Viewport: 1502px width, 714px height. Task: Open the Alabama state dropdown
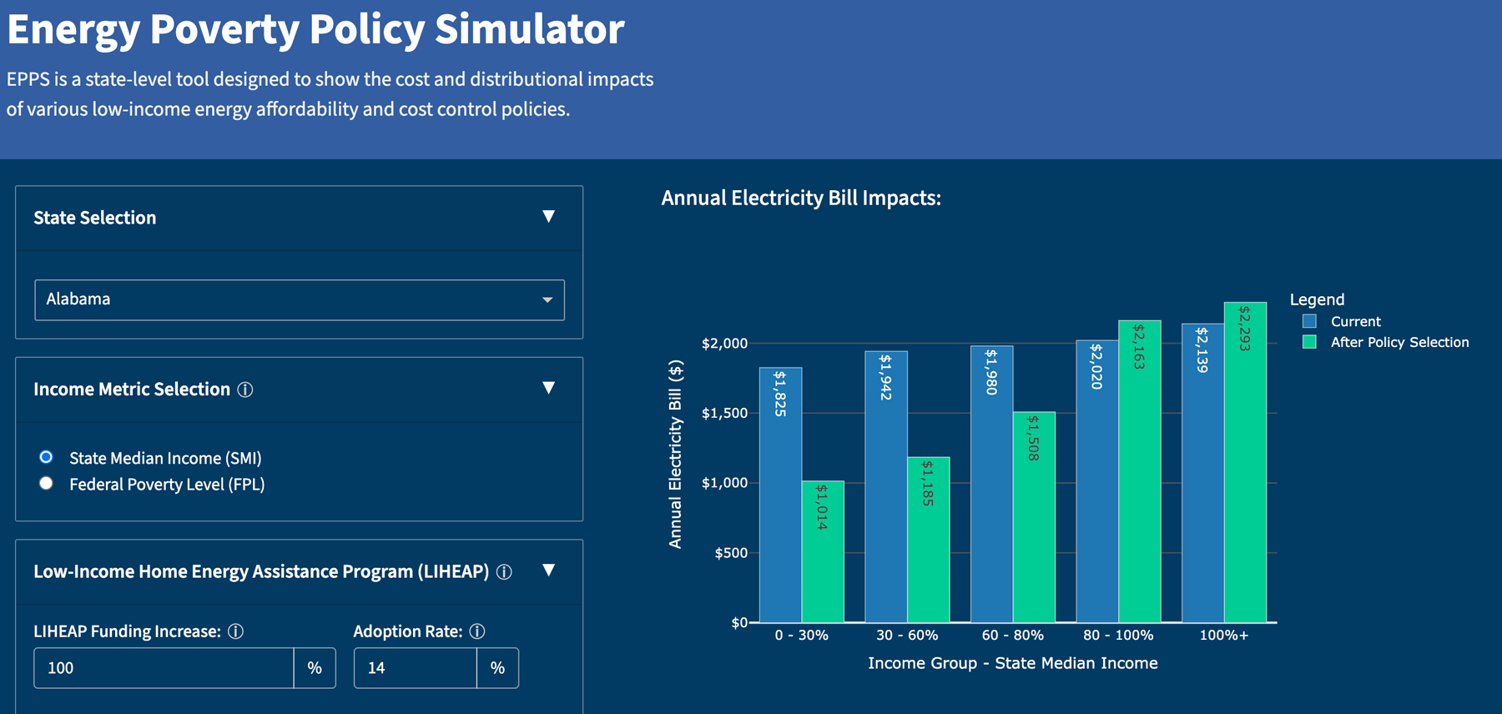299,299
